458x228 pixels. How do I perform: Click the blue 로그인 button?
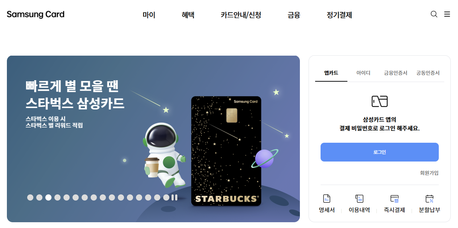tap(380, 152)
